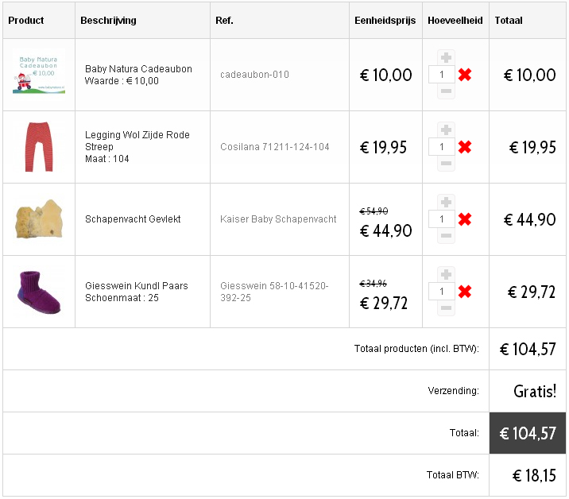The height and width of the screenshot is (499, 569).
Task: Delete the Legging Wol Zijde item
Action: tap(465, 147)
